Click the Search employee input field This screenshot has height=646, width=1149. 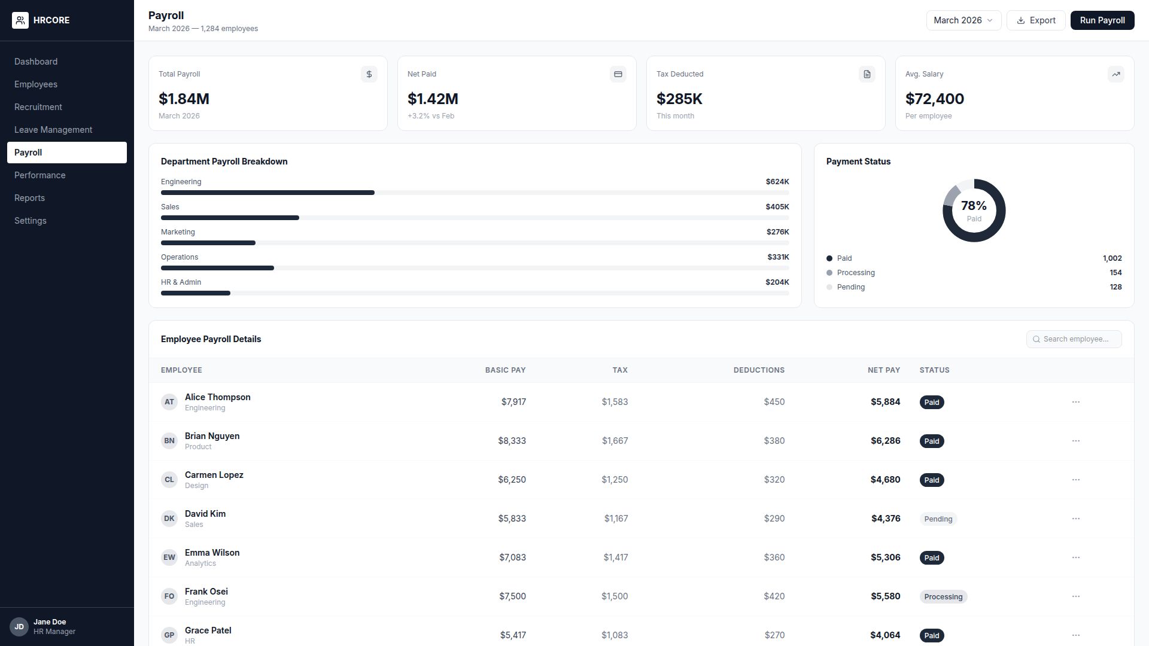[1074, 339]
